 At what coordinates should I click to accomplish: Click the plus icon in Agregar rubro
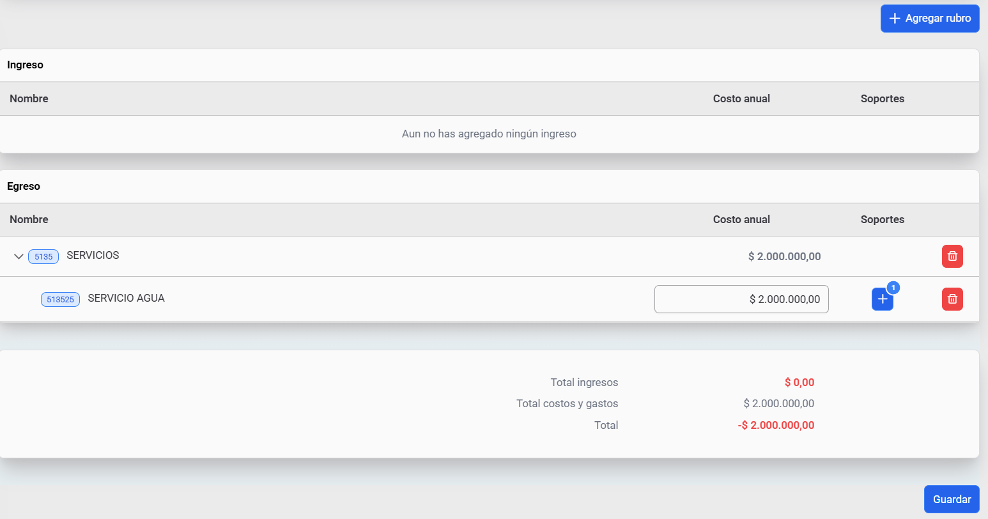point(895,19)
